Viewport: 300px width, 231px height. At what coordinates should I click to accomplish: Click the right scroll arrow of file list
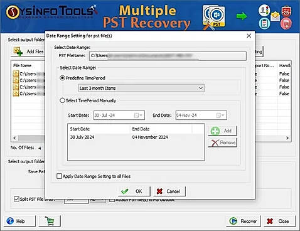(287, 138)
